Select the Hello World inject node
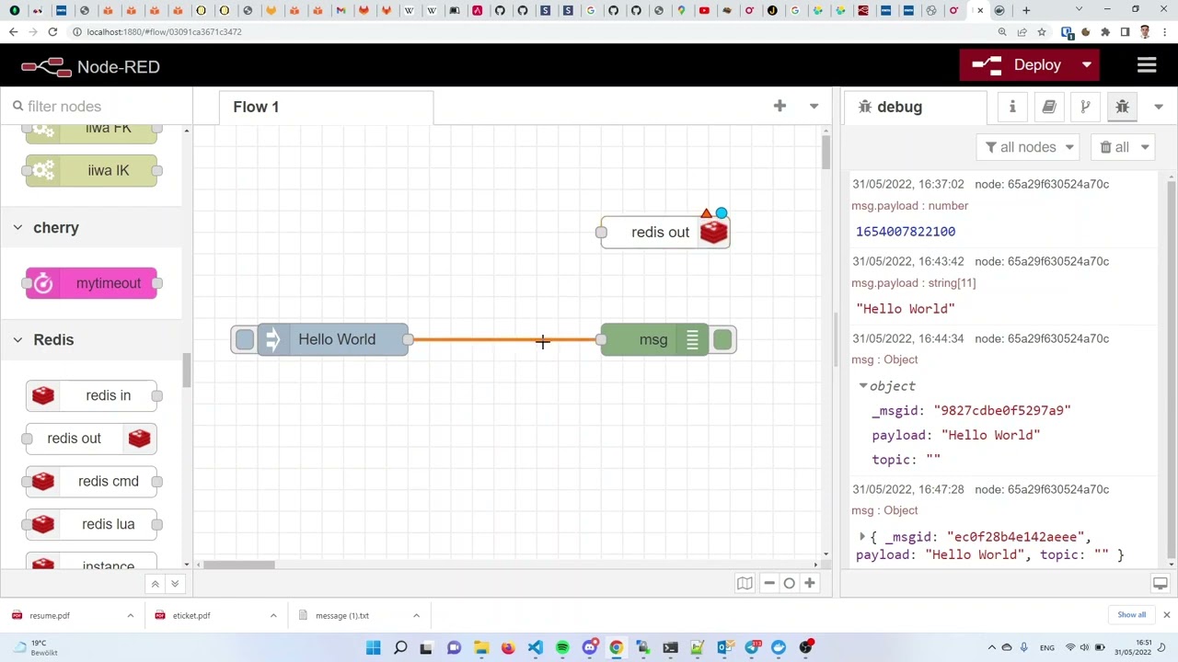 coord(334,340)
